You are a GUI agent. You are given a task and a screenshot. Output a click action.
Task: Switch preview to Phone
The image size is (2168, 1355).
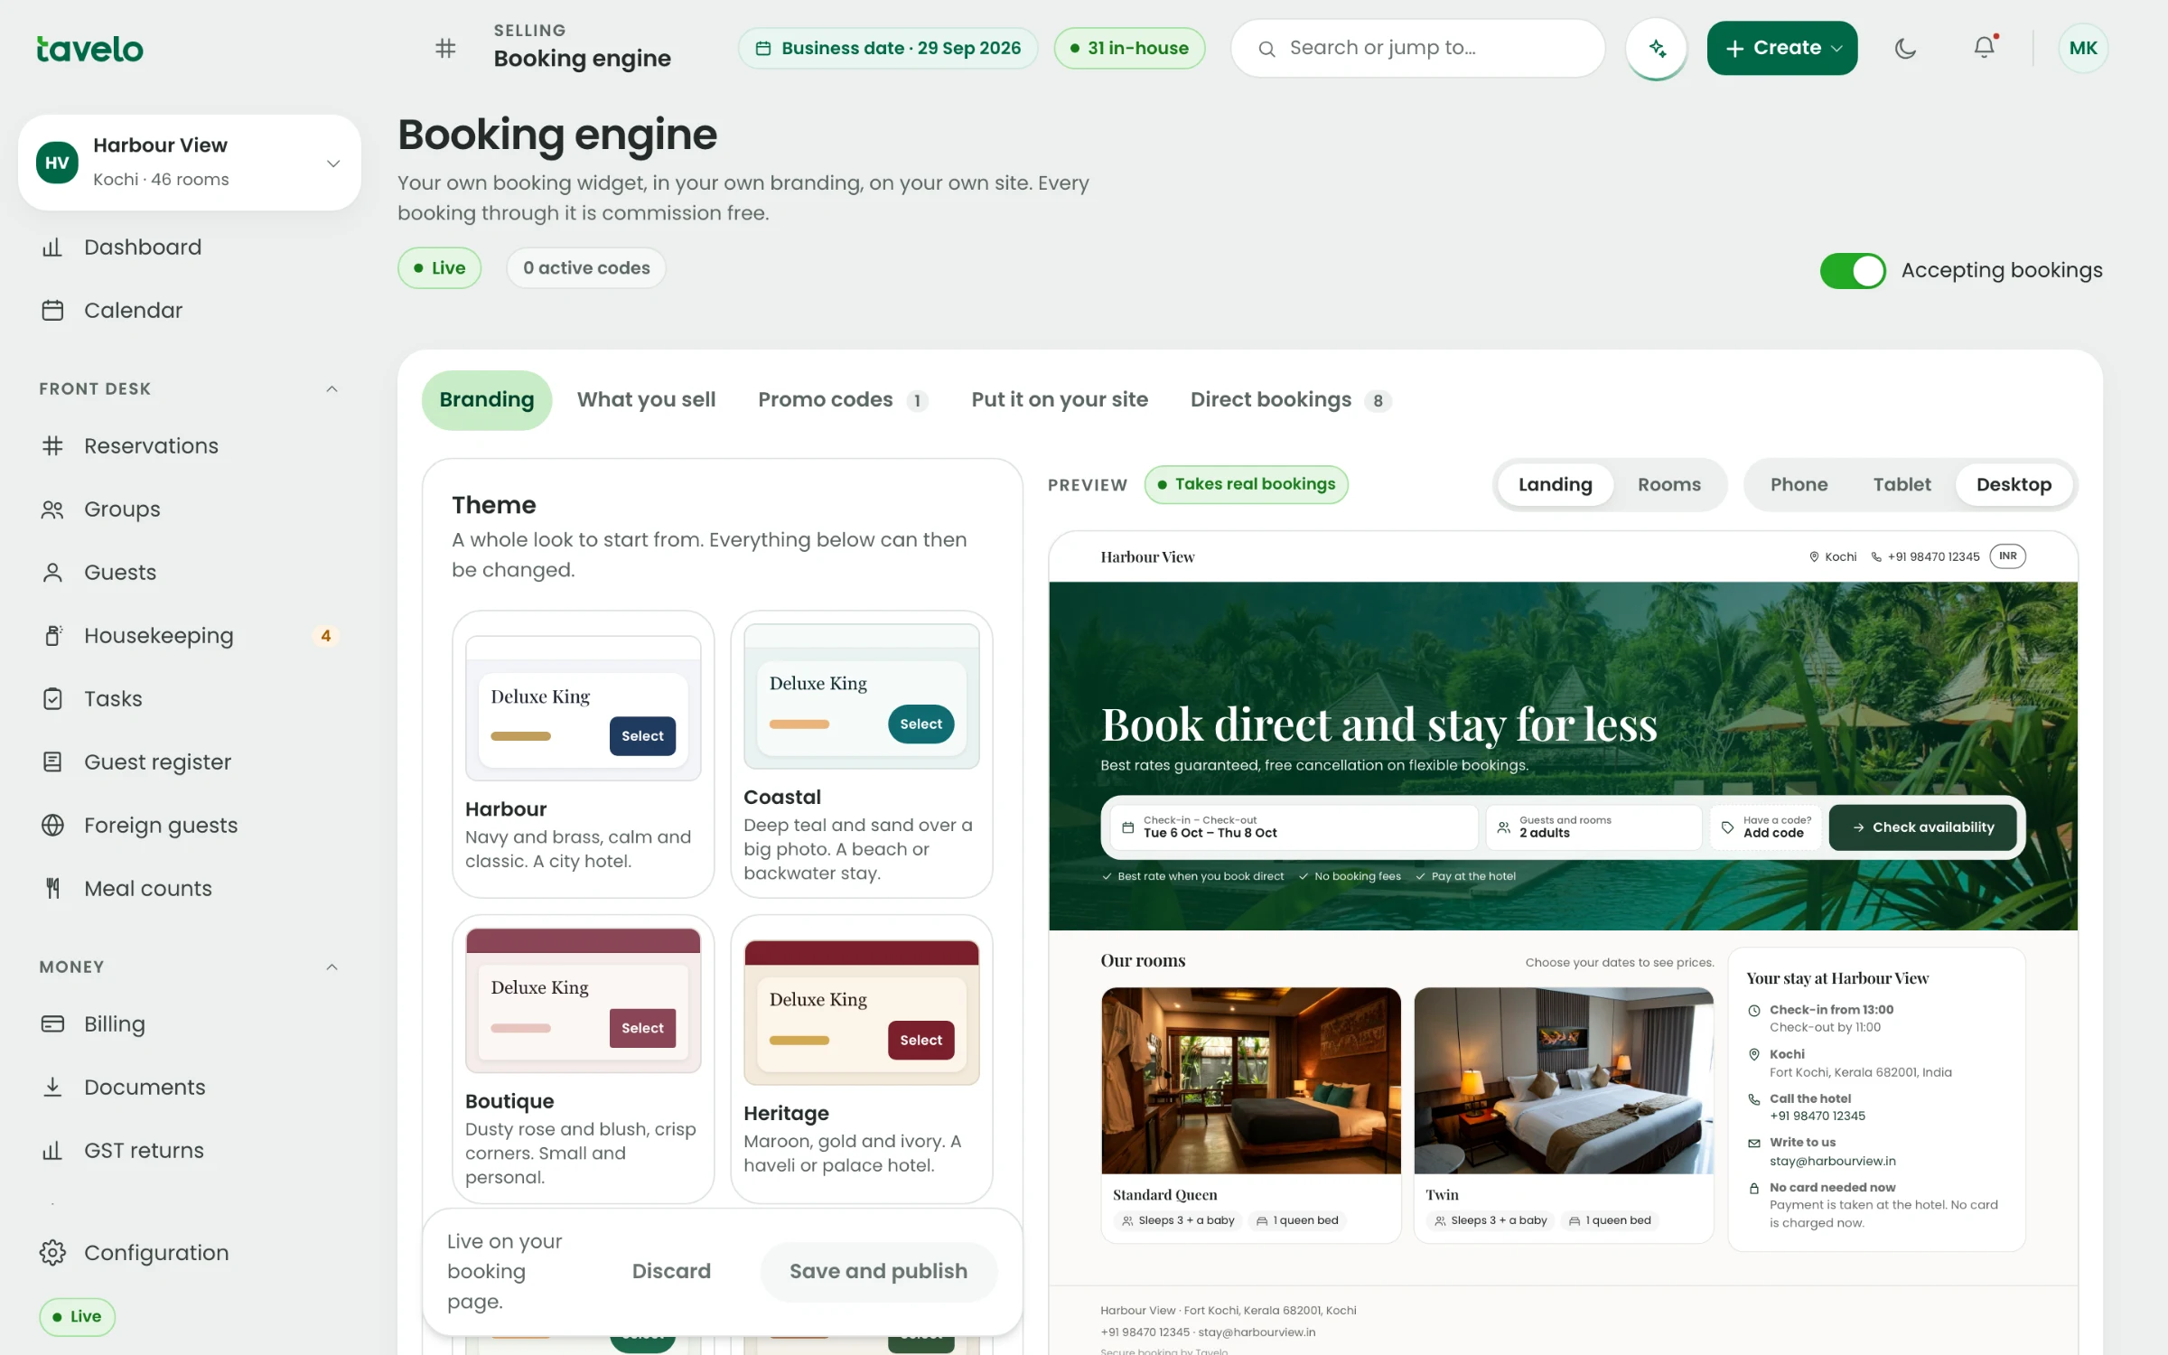point(1799,484)
